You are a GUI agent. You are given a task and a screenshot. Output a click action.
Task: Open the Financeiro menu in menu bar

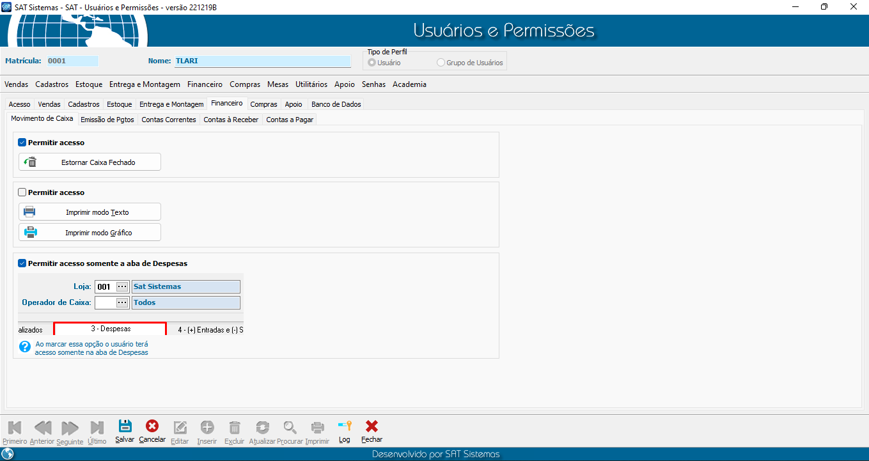[205, 84]
